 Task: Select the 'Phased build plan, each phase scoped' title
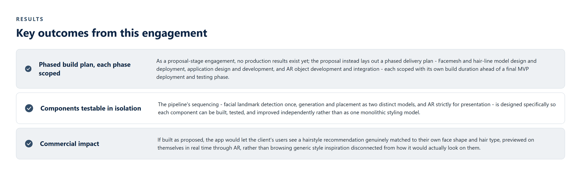[x=85, y=69]
